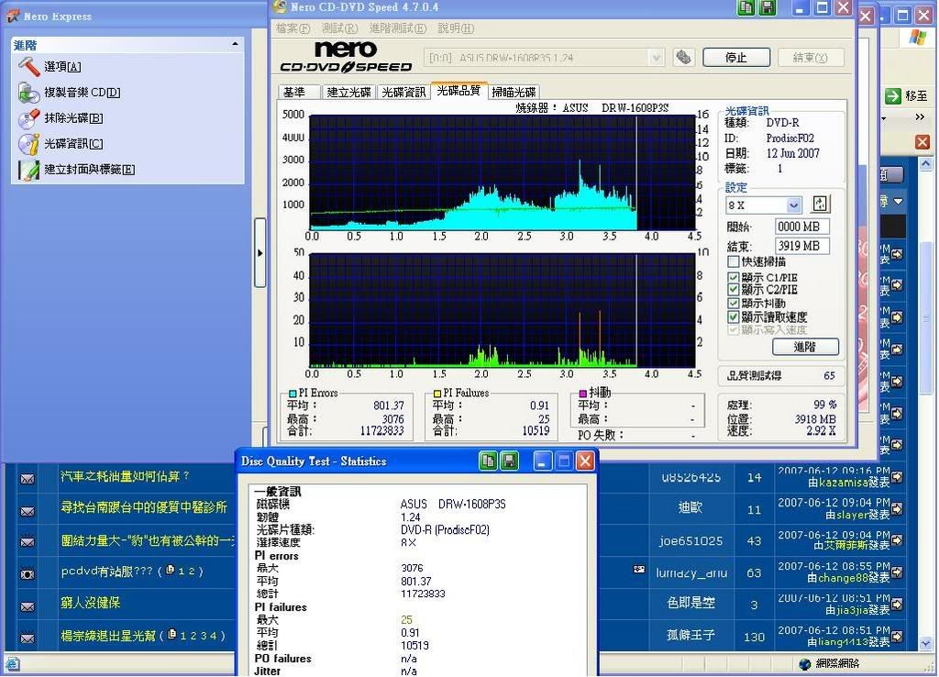Viewport: 939px width, 677px height.
Task: Switch to the 掃瞄光碟 tab
Action: (x=514, y=93)
